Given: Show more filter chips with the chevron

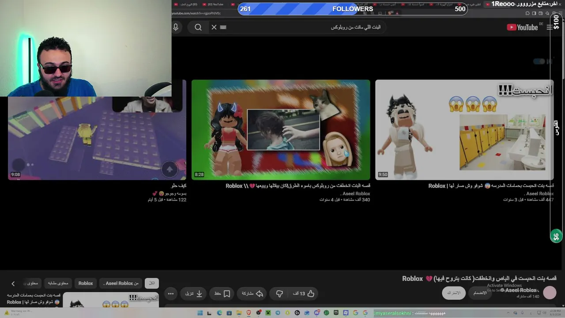Looking at the screenshot, I should click(x=13, y=284).
